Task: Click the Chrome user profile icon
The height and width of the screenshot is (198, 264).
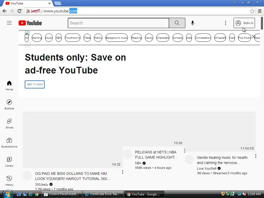Action: tap(234, 2)
